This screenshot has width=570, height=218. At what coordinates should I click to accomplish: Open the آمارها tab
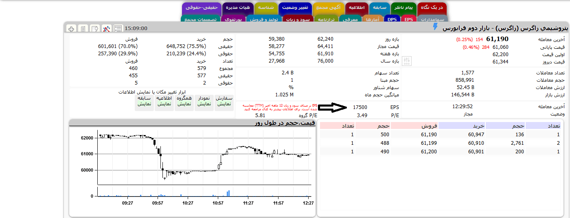click(372, 19)
